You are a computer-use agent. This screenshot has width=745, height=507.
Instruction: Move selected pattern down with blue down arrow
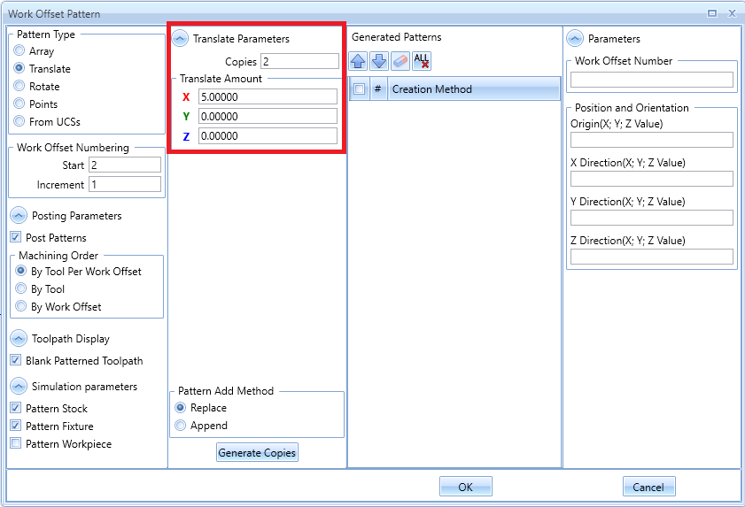378,61
